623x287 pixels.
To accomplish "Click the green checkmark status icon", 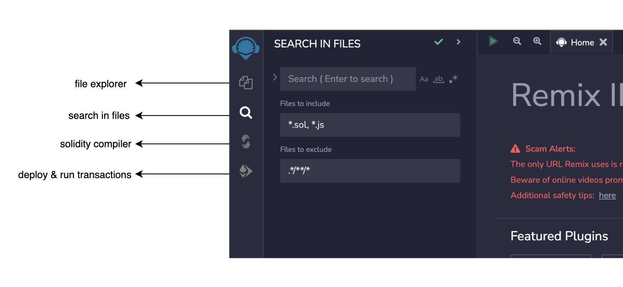I will [x=439, y=42].
